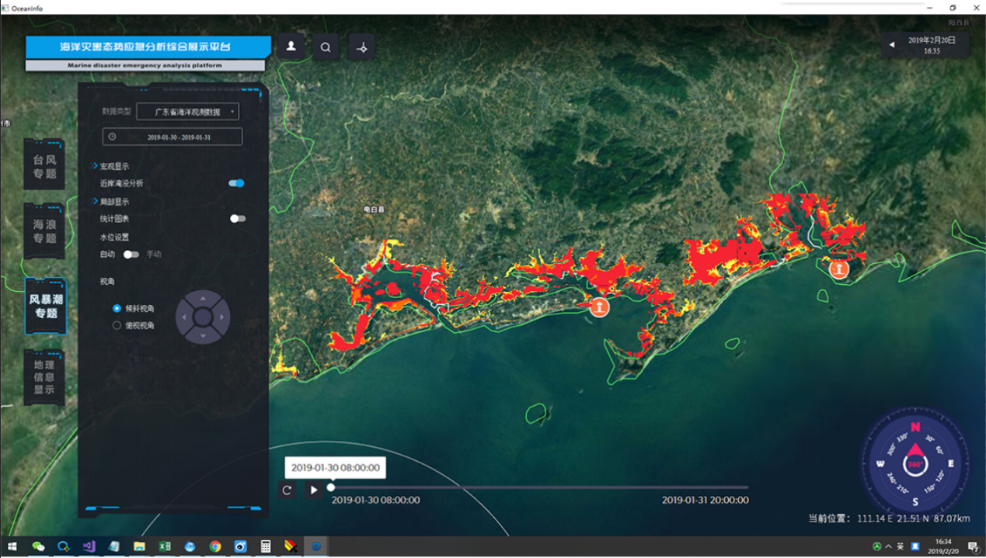Click the timeline reset refresh icon
986x558 pixels.
point(287,490)
